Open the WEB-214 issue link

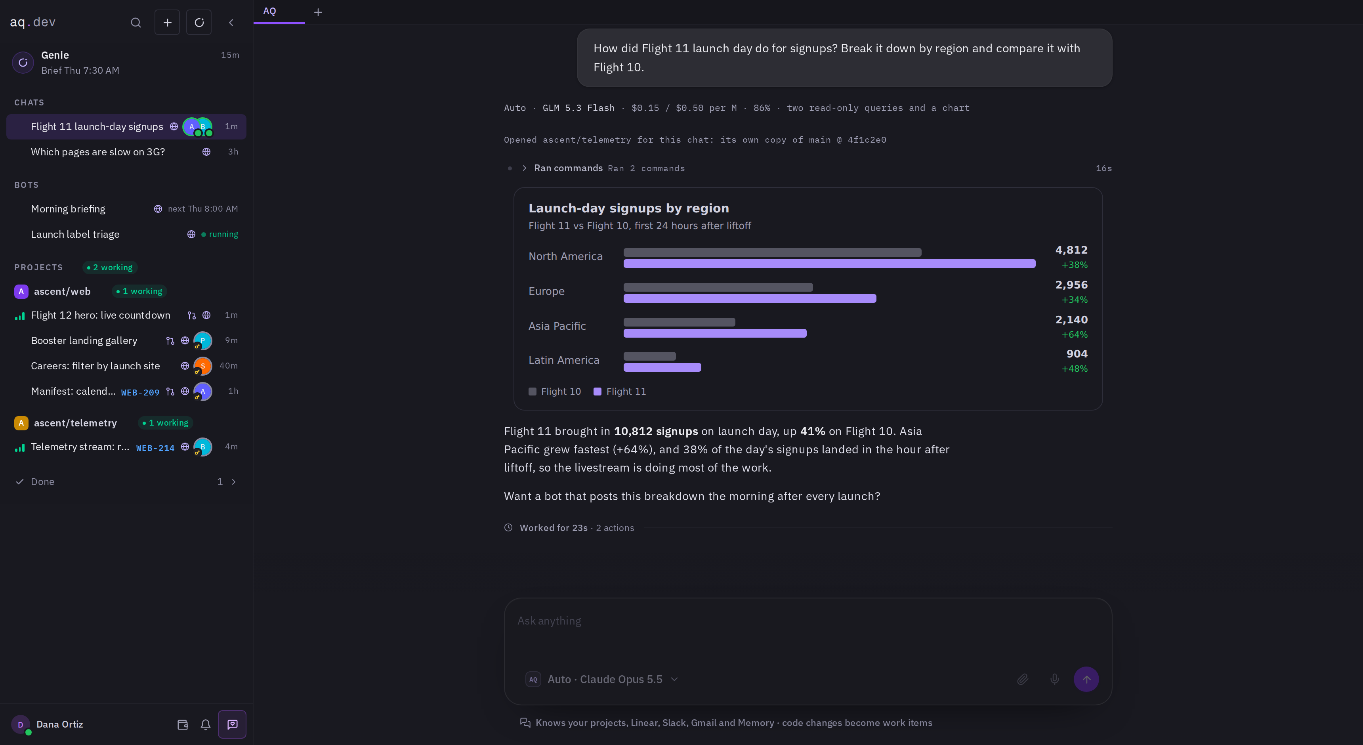pos(155,448)
